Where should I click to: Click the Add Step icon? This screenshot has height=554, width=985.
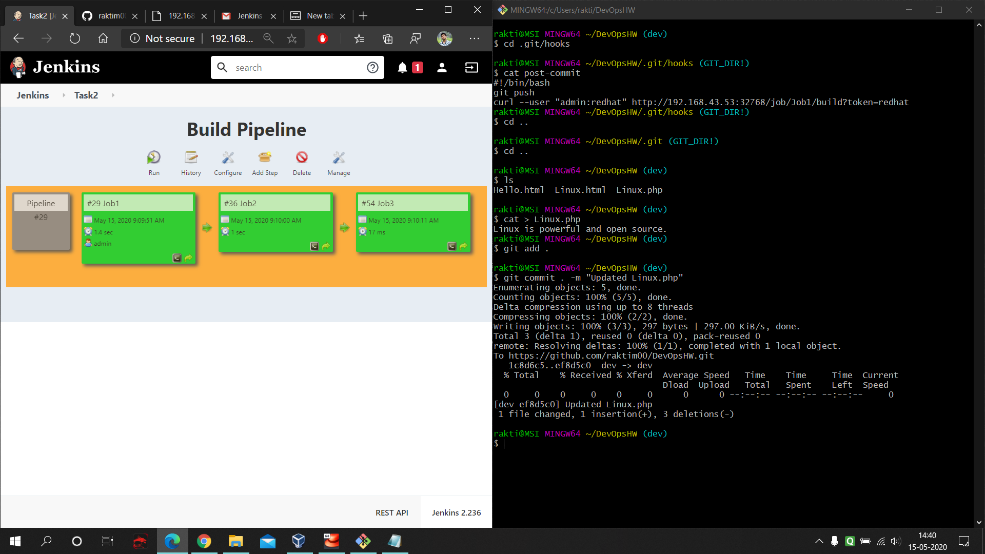pos(265,157)
